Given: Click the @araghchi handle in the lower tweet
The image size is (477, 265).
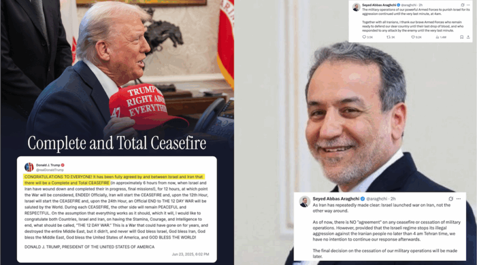Looking at the screenshot, I should [x=377, y=199].
